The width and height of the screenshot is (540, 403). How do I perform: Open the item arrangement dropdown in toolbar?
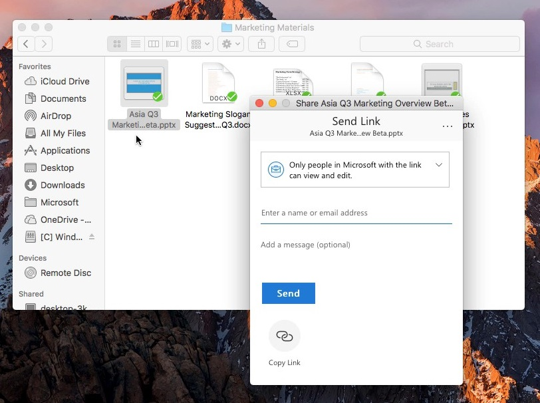coord(198,44)
